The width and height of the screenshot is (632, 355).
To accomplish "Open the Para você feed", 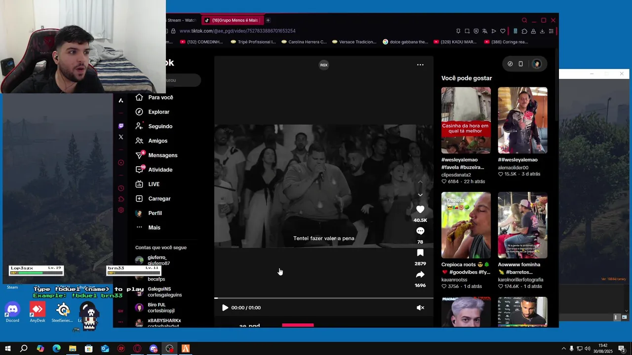I will (155, 98).
